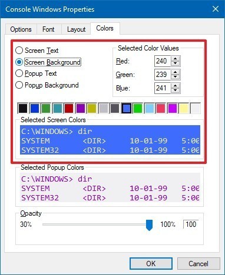The width and height of the screenshot is (225, 275).
Task: Click the Blue value input field
Action: (163, 88)
